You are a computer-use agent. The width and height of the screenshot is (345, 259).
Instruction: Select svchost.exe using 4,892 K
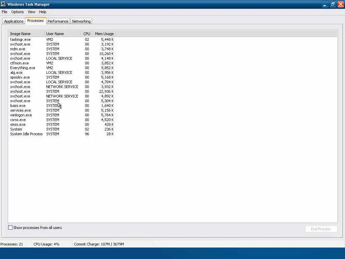62,96
